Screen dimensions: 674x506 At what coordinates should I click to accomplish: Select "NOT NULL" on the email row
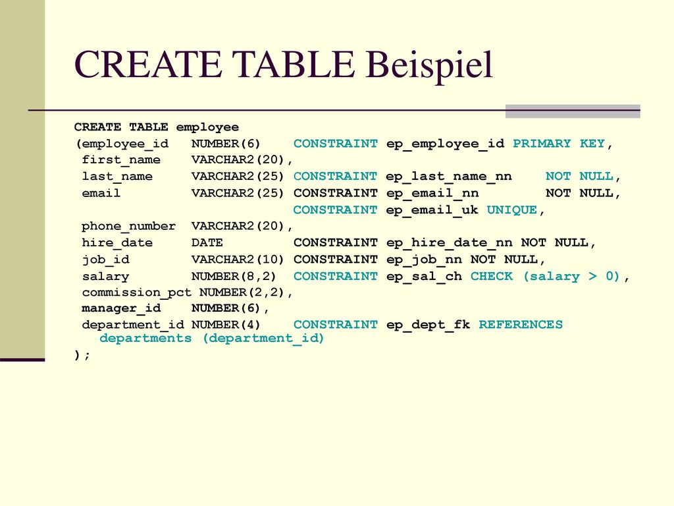pyautogui.click(x=579, y=193)
